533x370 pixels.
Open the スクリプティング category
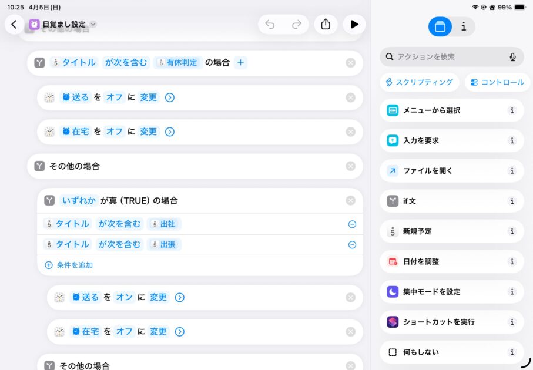420,82
